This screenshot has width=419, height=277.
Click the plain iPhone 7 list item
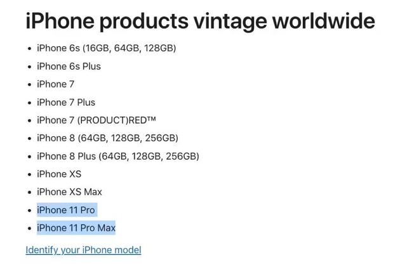pyautogui.click(x=55, y=84)
